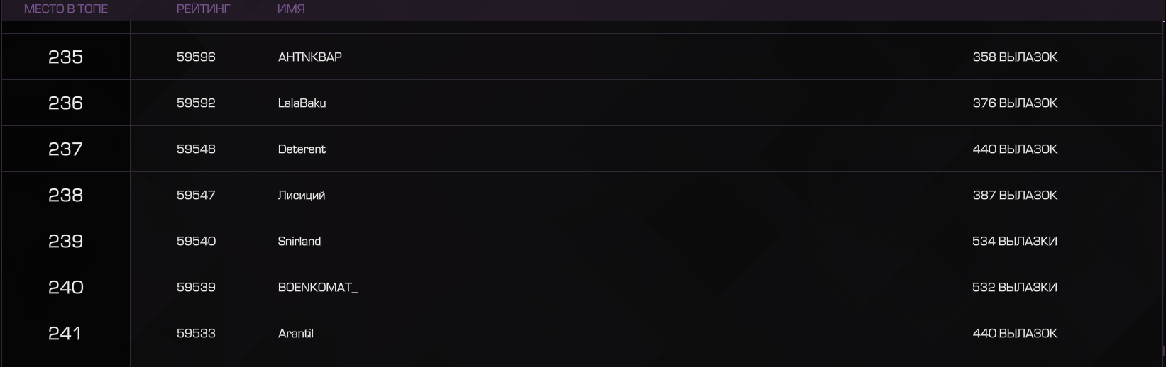
Task: Click rating value 59596
Action: tap(196, 57)
